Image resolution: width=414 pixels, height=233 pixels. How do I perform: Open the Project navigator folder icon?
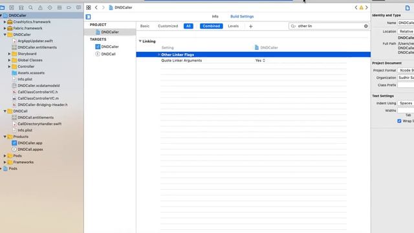(3, 8)
